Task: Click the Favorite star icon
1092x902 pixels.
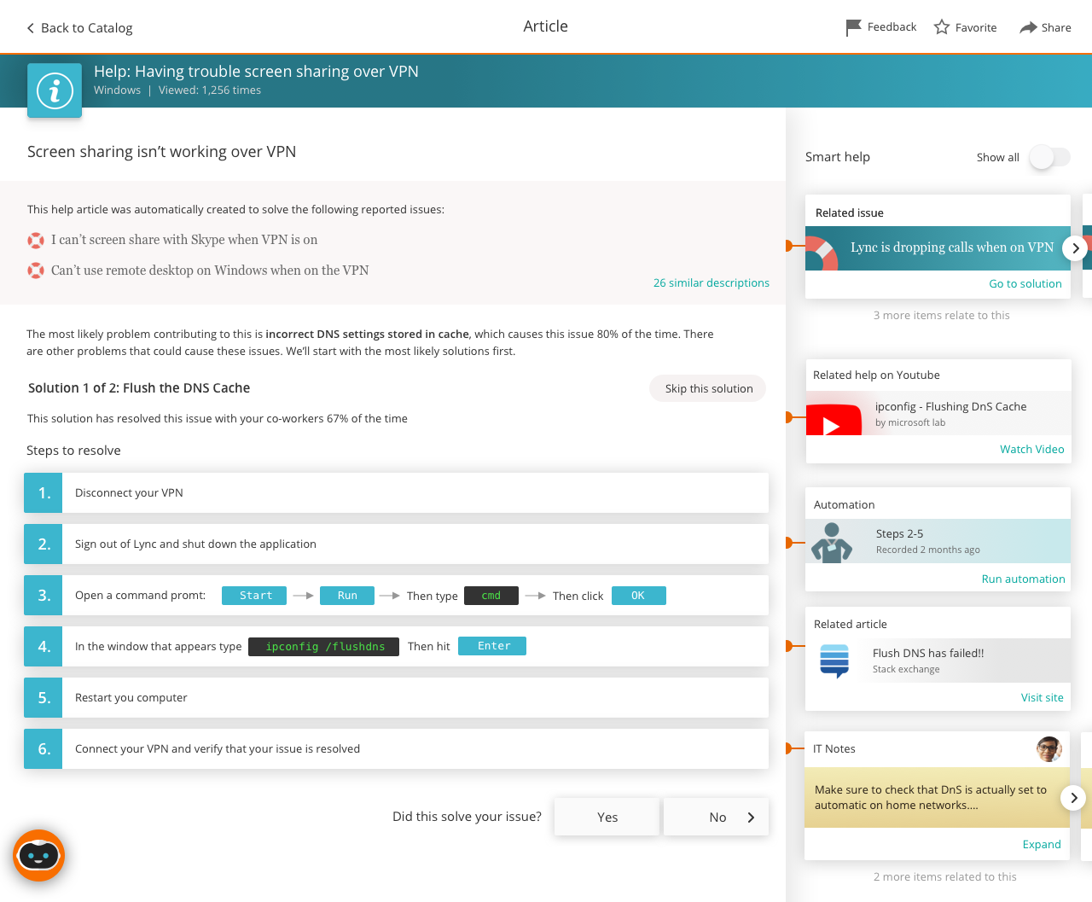Action: (x=942, y=27)
